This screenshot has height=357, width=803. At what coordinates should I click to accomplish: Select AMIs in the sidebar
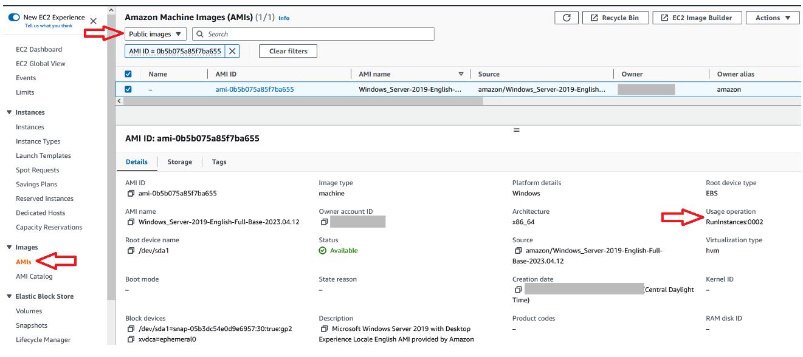coord(24,262)
